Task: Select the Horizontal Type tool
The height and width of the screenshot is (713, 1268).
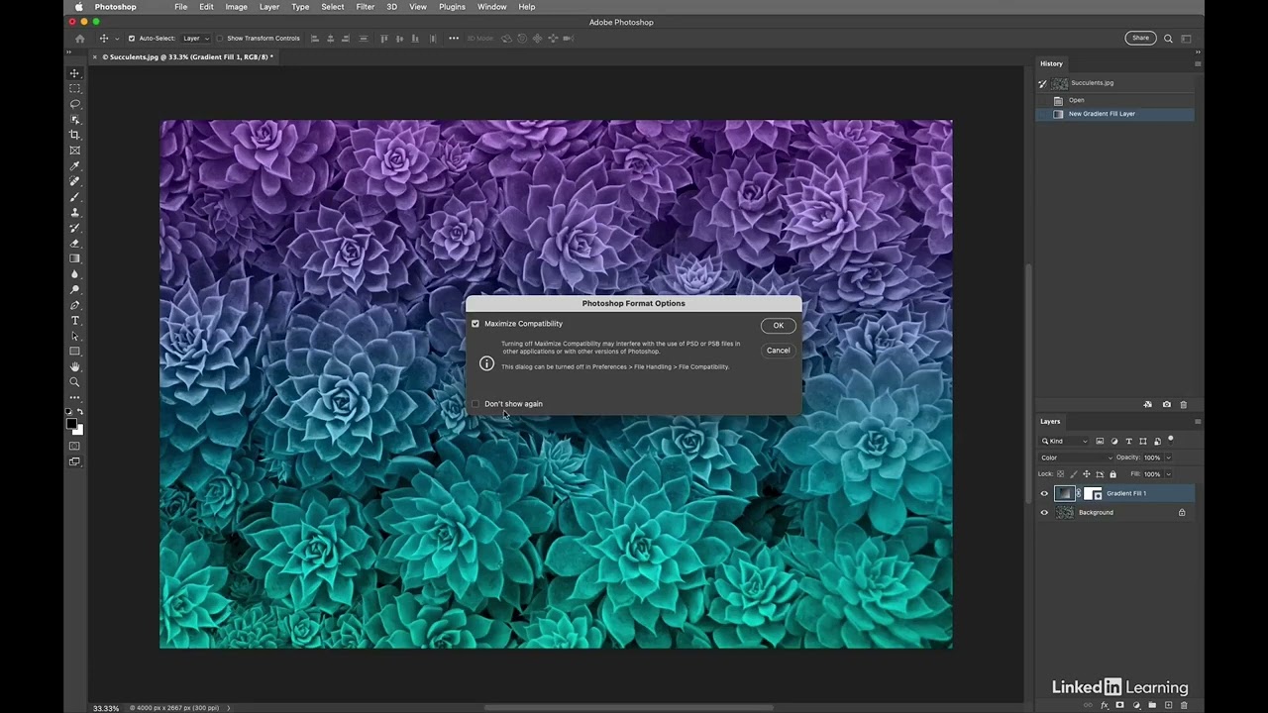Action: (x=74, y=321)
